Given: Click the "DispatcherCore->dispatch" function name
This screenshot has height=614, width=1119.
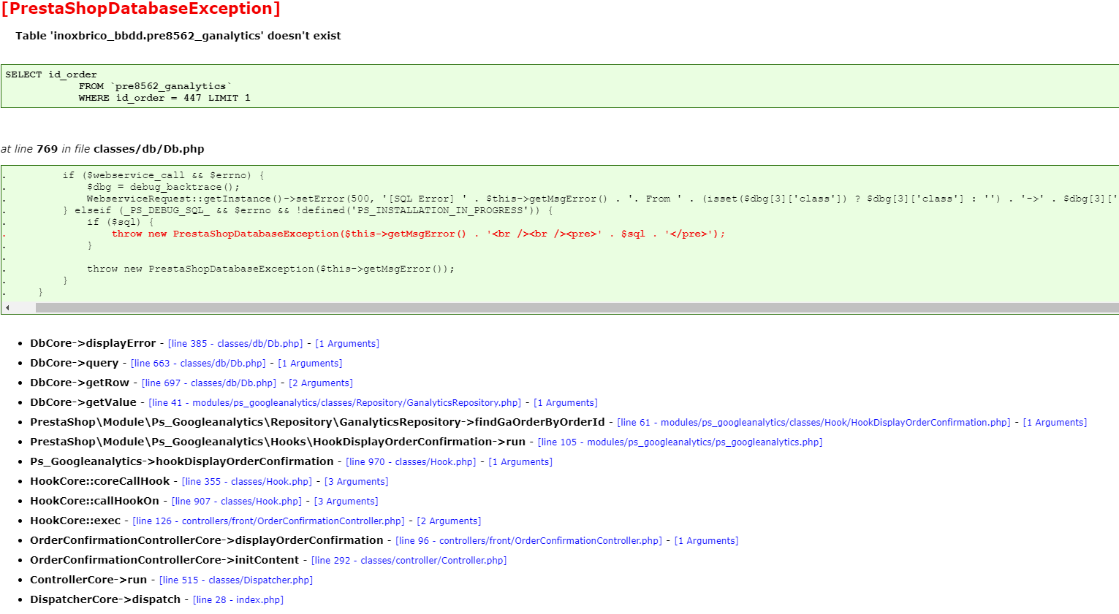Looking at the screenshot, I should coord(105,599).
